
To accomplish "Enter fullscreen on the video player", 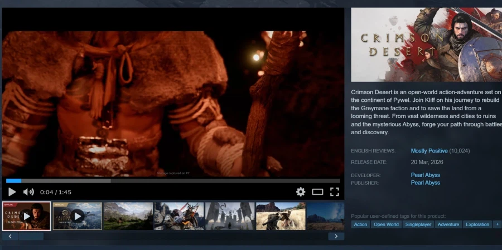I will [x=335, y=192].
